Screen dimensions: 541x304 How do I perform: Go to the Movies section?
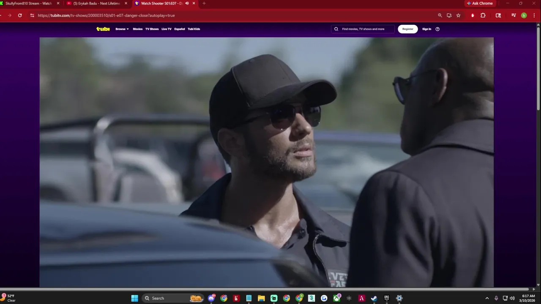(x=138, y=29)
